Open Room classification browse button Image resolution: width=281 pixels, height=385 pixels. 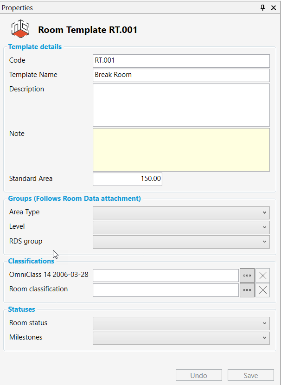[247, 290]
